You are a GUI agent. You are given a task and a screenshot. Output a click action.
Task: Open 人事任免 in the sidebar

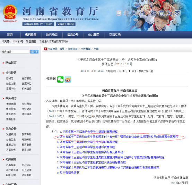click(x=11, y=150)
